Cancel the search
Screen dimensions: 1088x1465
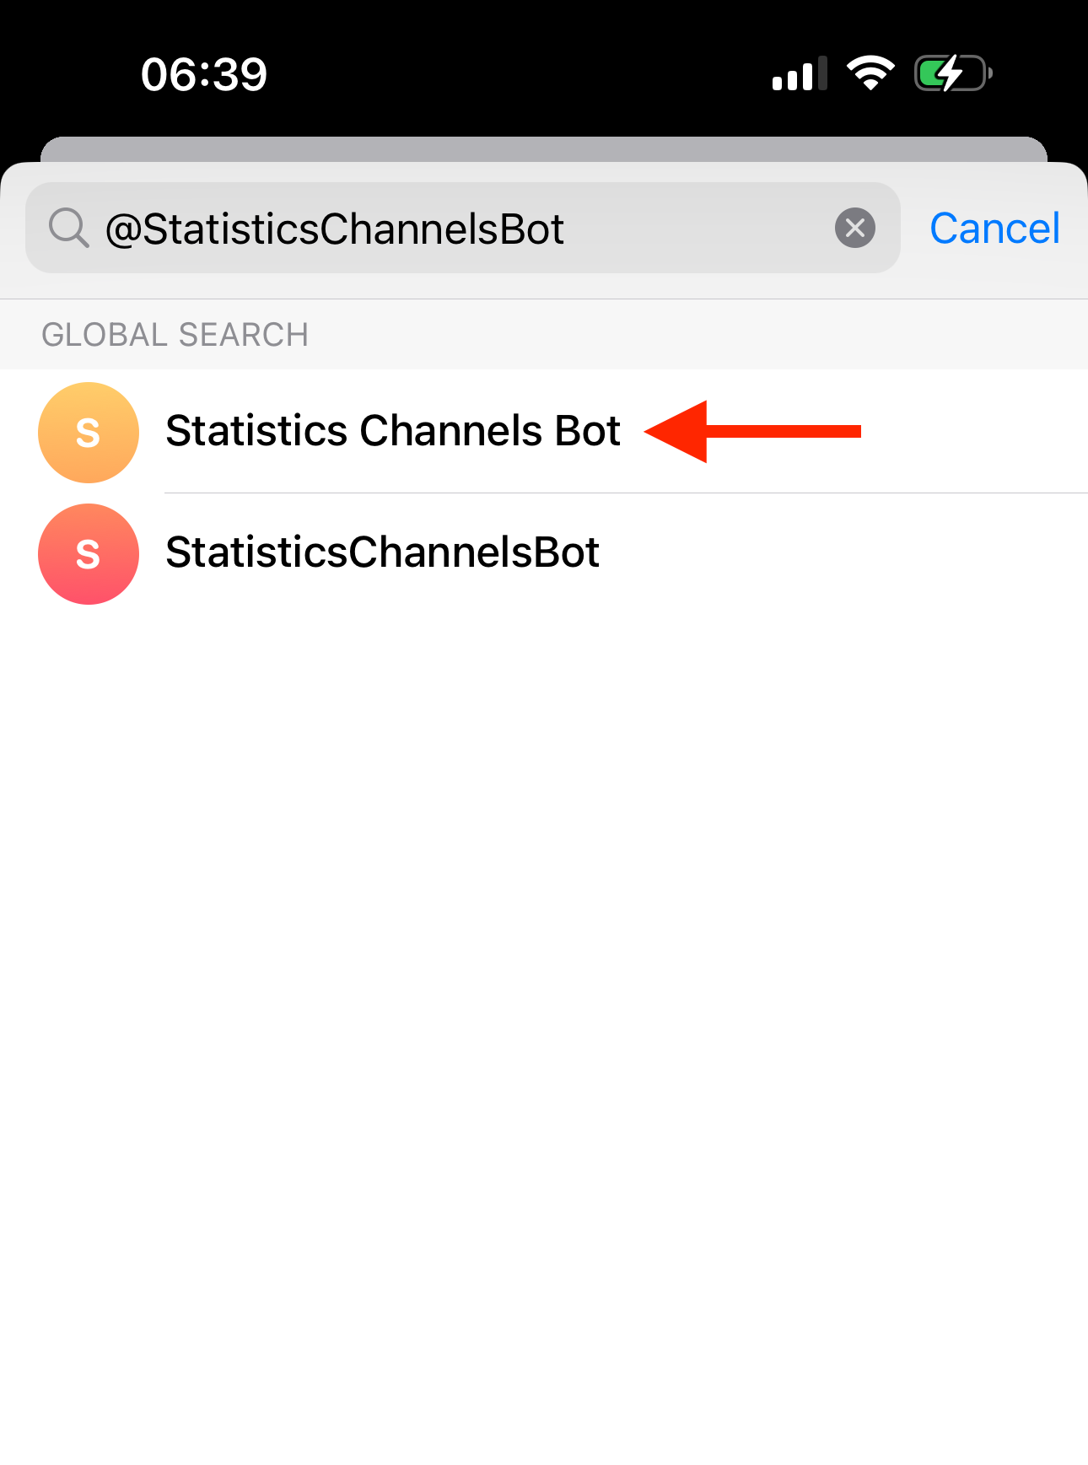pos(994,229)
